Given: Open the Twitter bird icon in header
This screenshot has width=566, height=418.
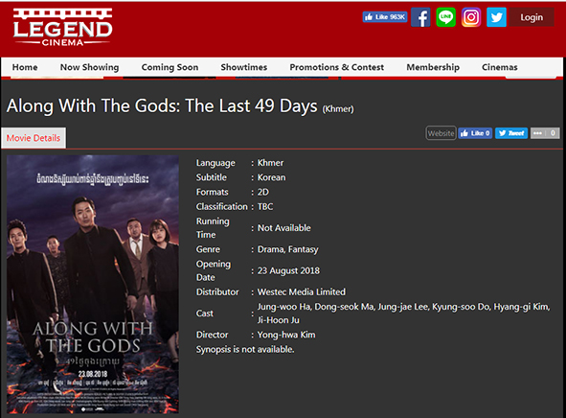Looking at the screenshot, I should pyautogui.click(x=496, y=17).
